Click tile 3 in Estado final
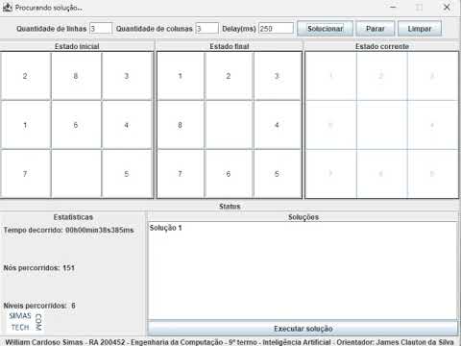 (x=277, y=76)
